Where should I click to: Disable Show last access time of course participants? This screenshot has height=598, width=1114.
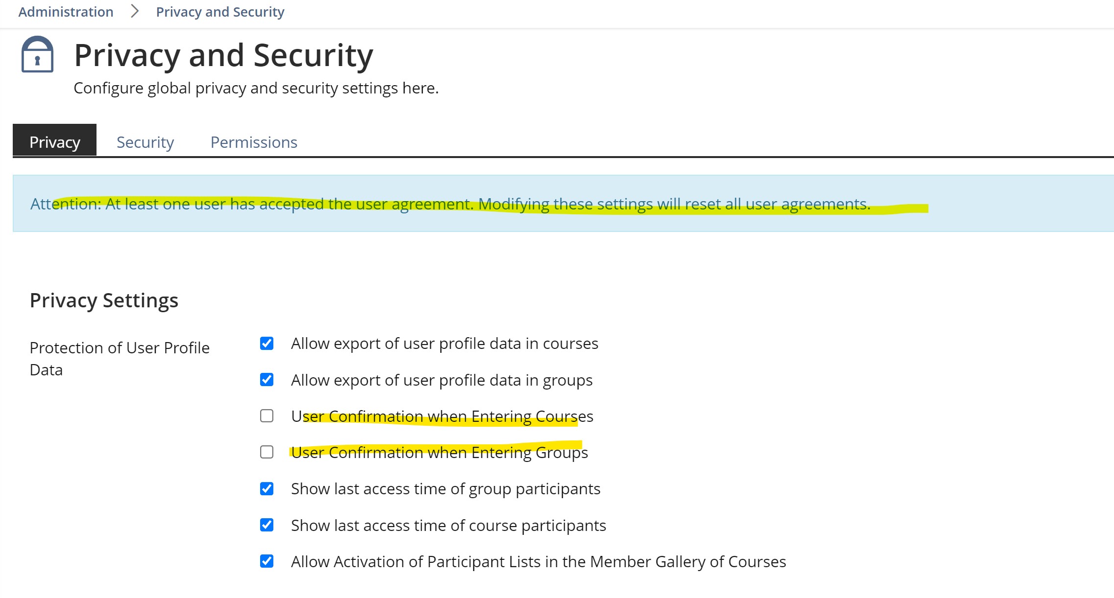point(267,525)
